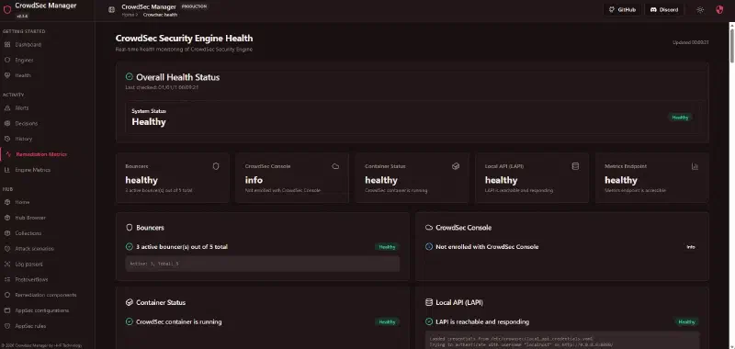This screenshot has width=735, height=349.
Task: Click the green check icon beside Overall Health Status
Action: [130, 77]
